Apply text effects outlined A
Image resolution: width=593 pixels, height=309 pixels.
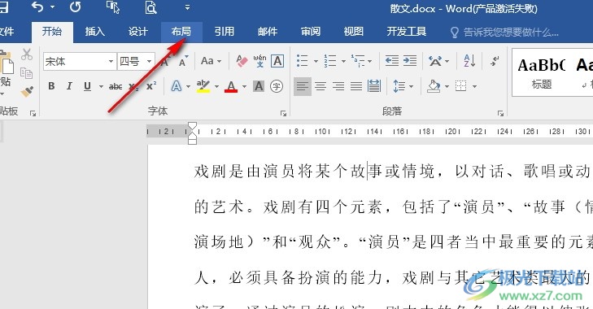[x=177, y=86]
